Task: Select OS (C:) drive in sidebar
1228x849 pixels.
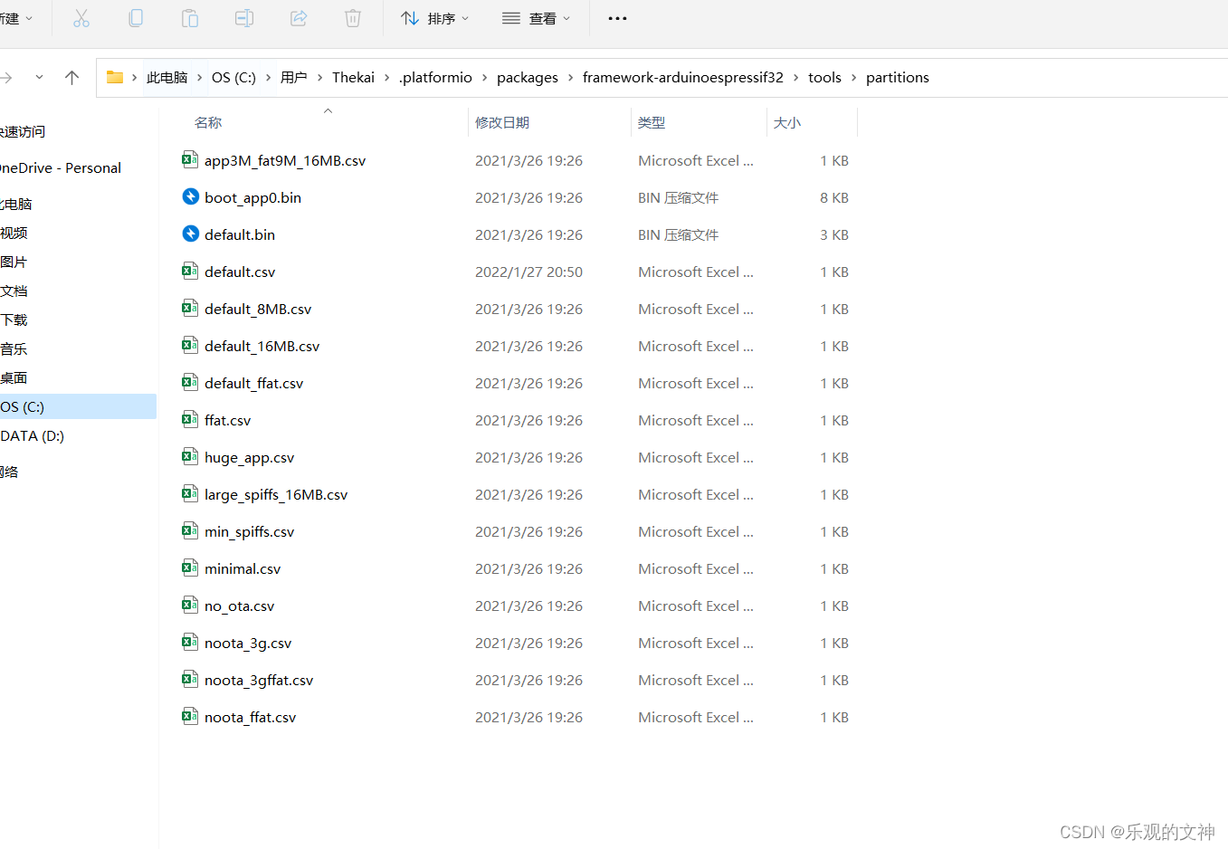Action: pos(78,407)
